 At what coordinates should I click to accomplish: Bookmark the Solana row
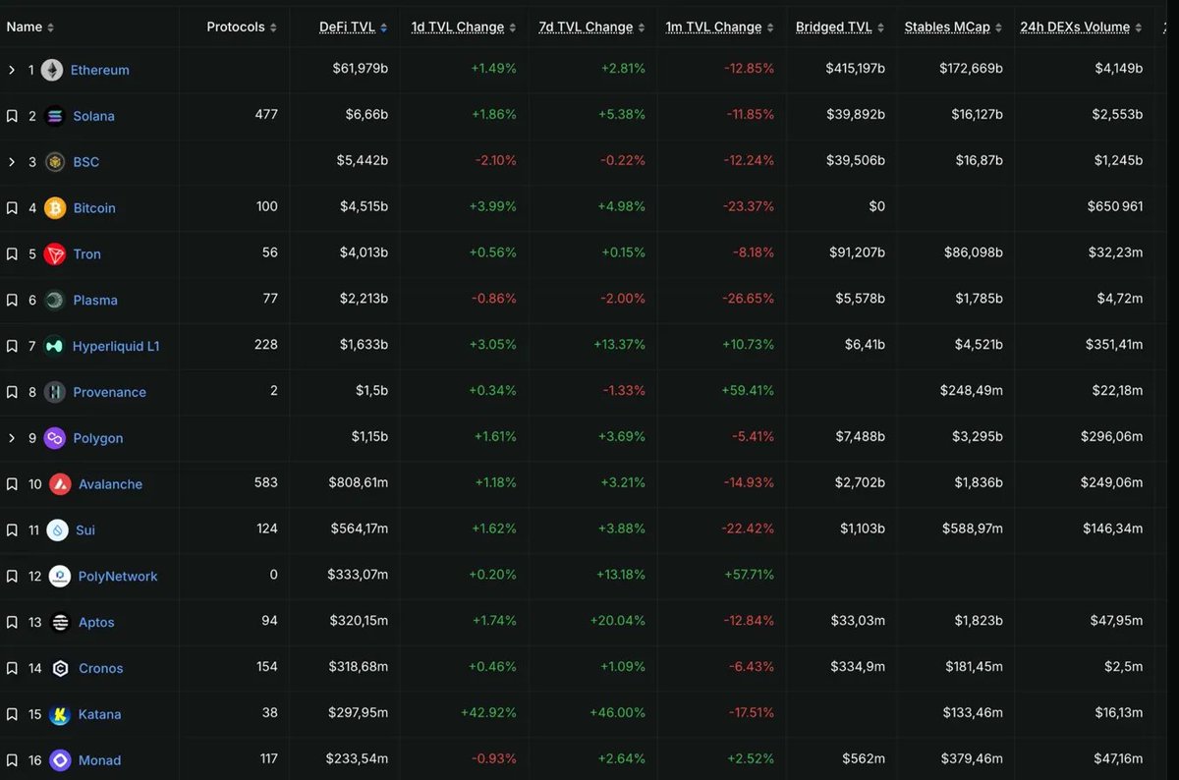point(12,116)
